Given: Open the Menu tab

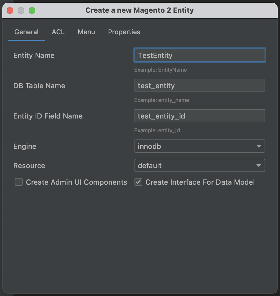Looking at the screenshot, I should [86, 32].
